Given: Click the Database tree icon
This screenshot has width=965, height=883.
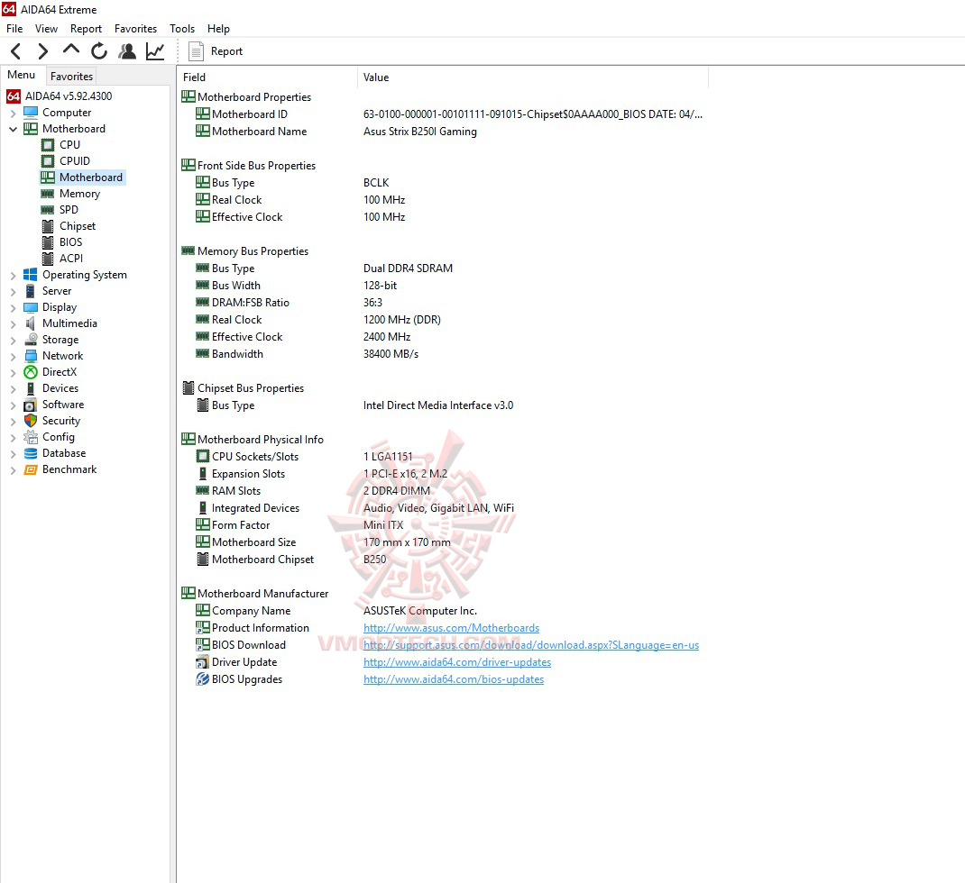Looking at the screenshot, I should pos(31,453).
